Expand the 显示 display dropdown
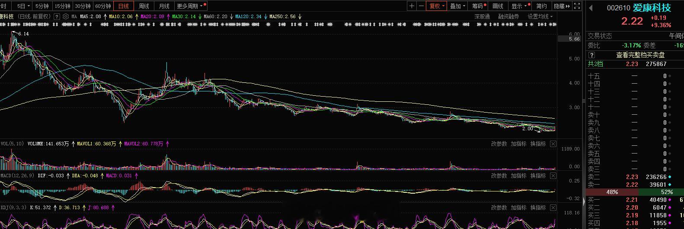The height and width of the screenshot is (229, 684). pos(519,6)
